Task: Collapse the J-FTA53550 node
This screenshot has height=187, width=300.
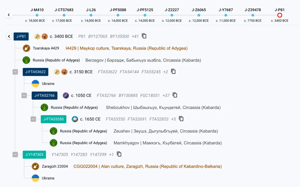Action: coord(33,119)
